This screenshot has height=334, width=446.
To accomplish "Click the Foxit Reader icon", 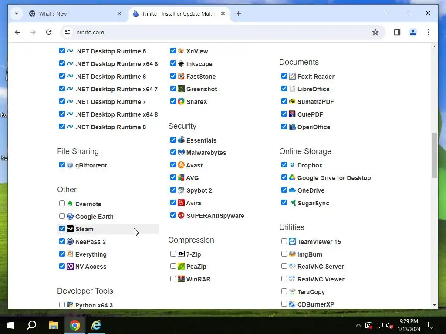I will click(x=292, y=76).
